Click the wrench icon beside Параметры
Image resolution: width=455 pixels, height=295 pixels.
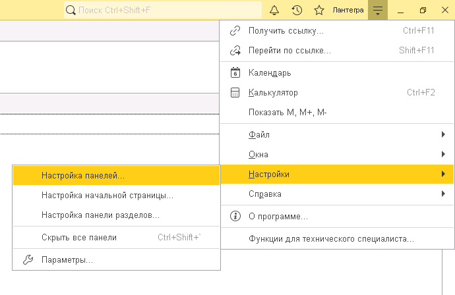pos(28,260)
